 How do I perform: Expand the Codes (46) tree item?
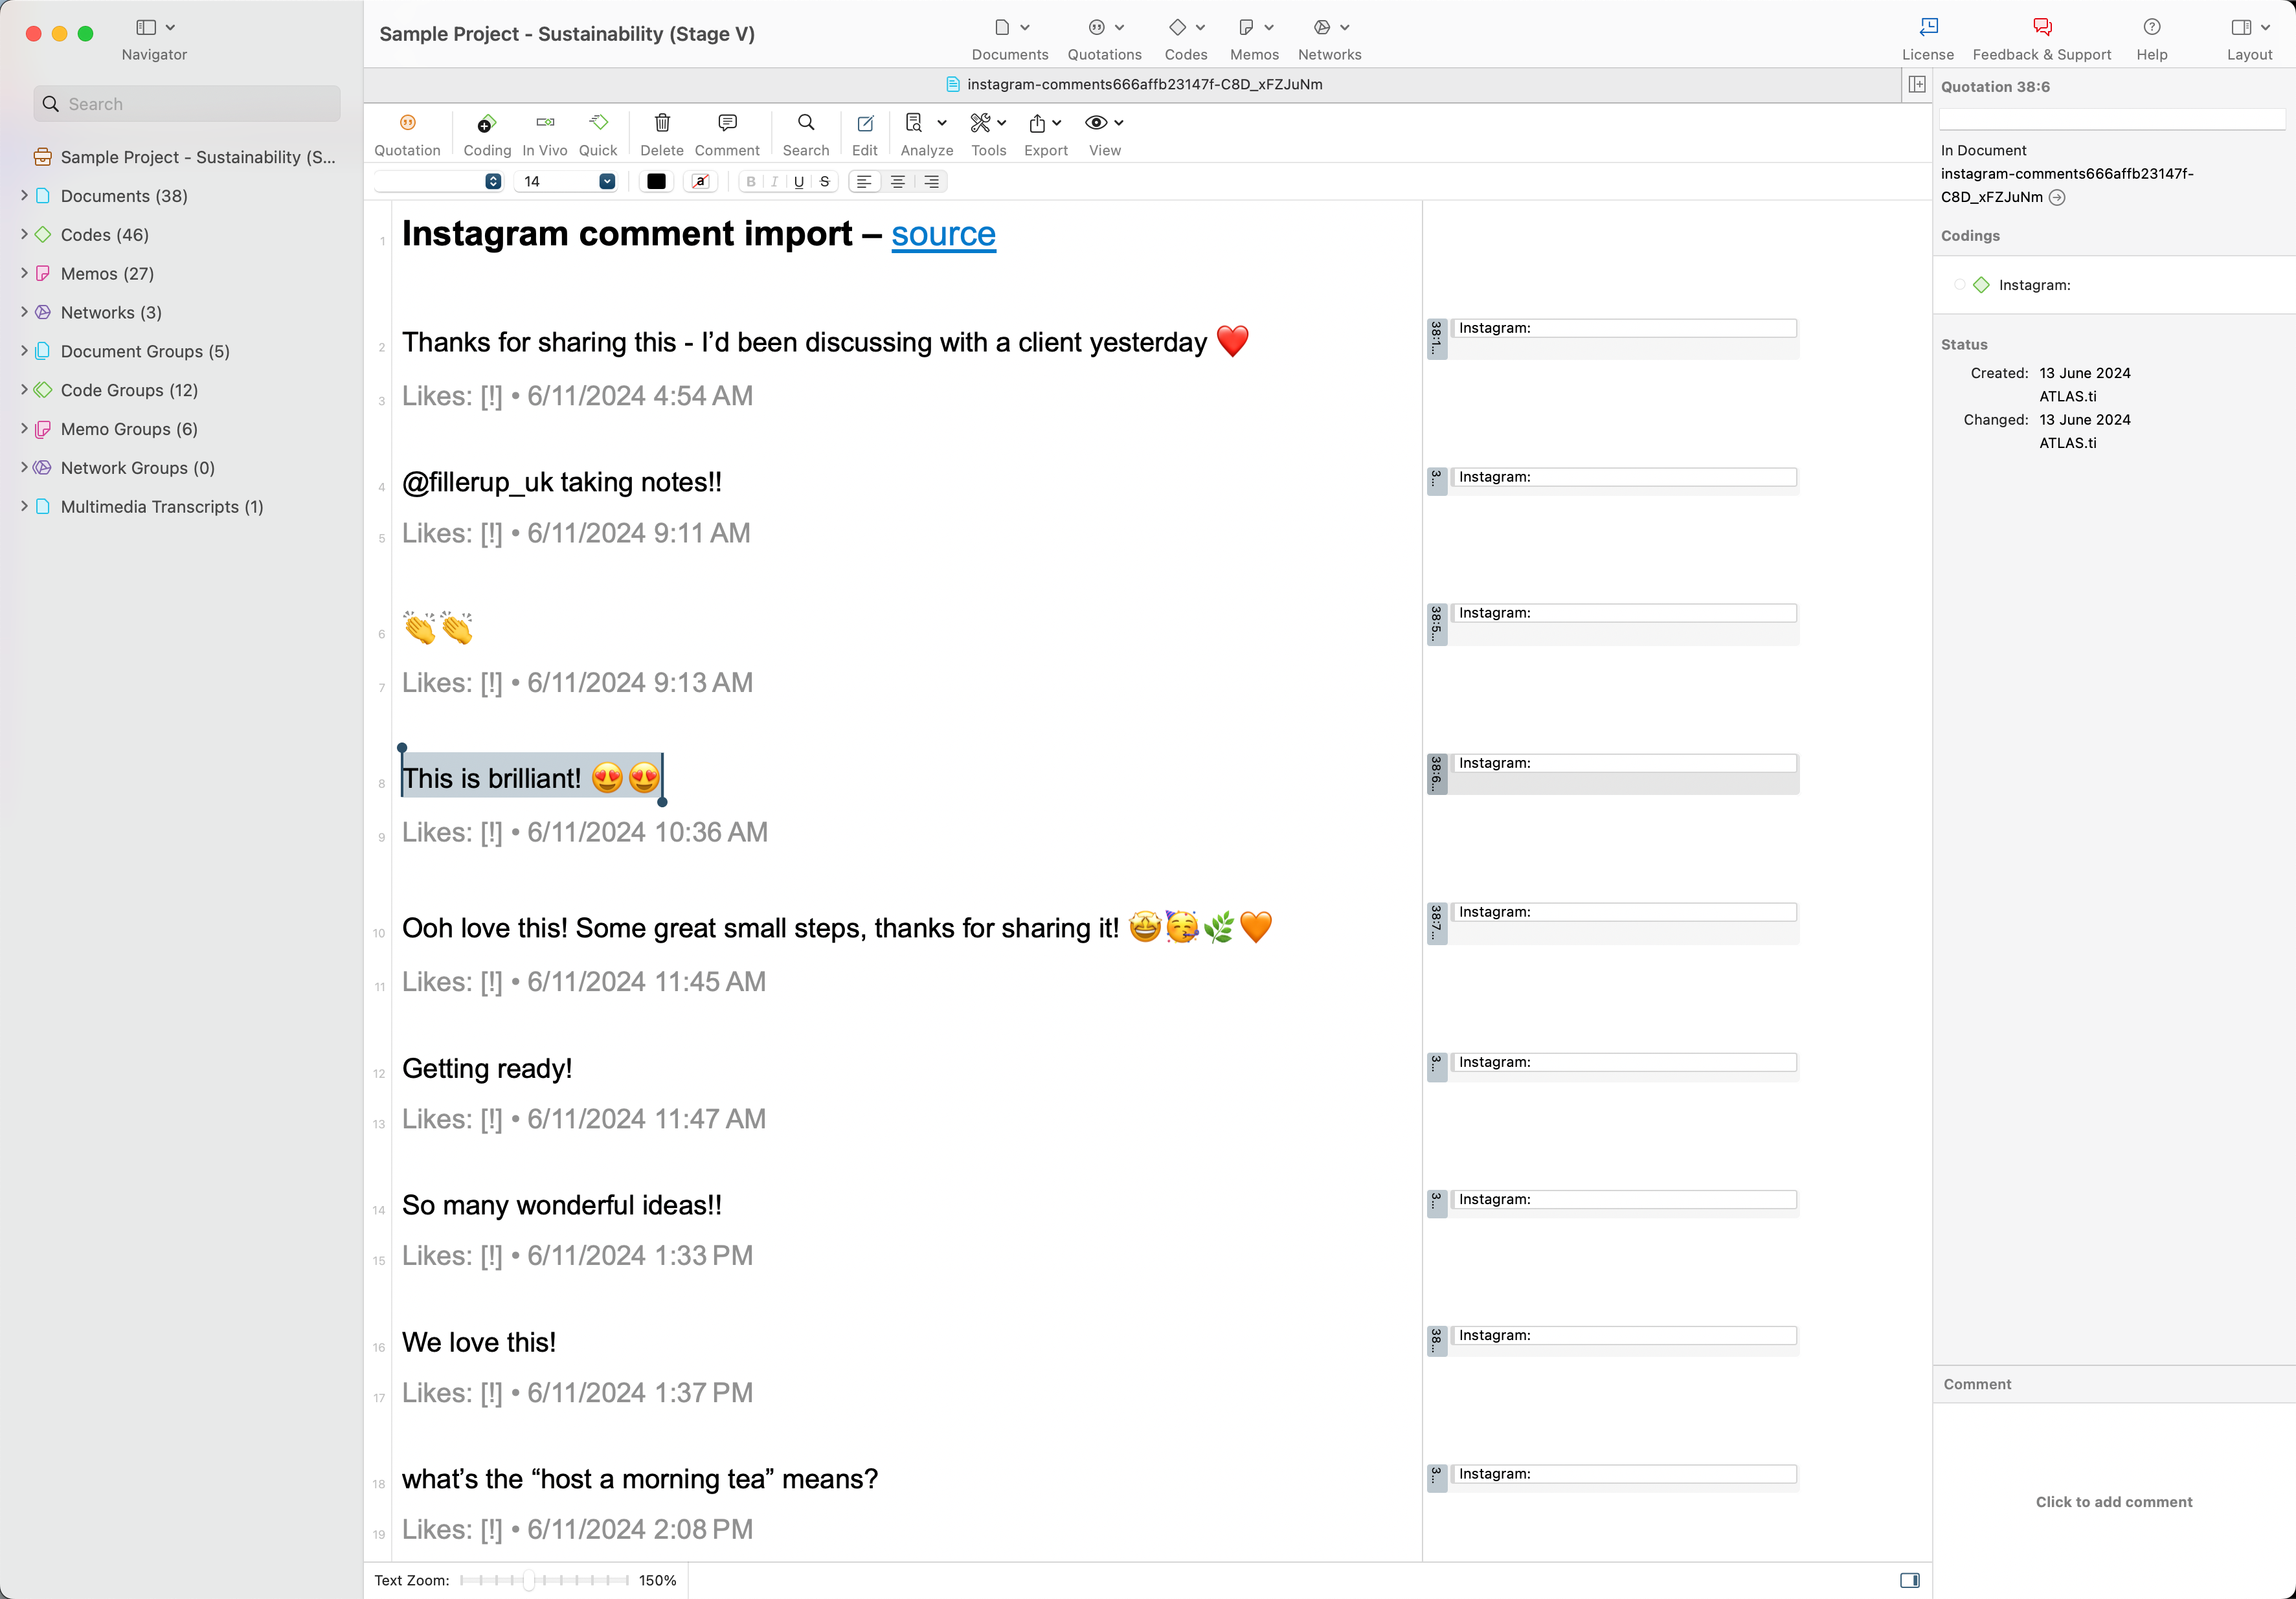(24, 235)
